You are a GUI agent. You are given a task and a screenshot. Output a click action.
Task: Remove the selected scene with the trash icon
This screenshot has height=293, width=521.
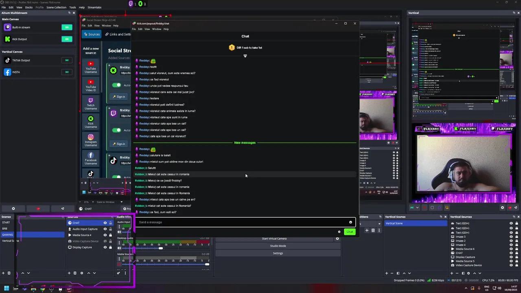pyautogui.click(x=9, y=273)
